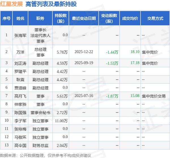Click the name 贾道峰

pyautogui.click(x=20, y=88)
